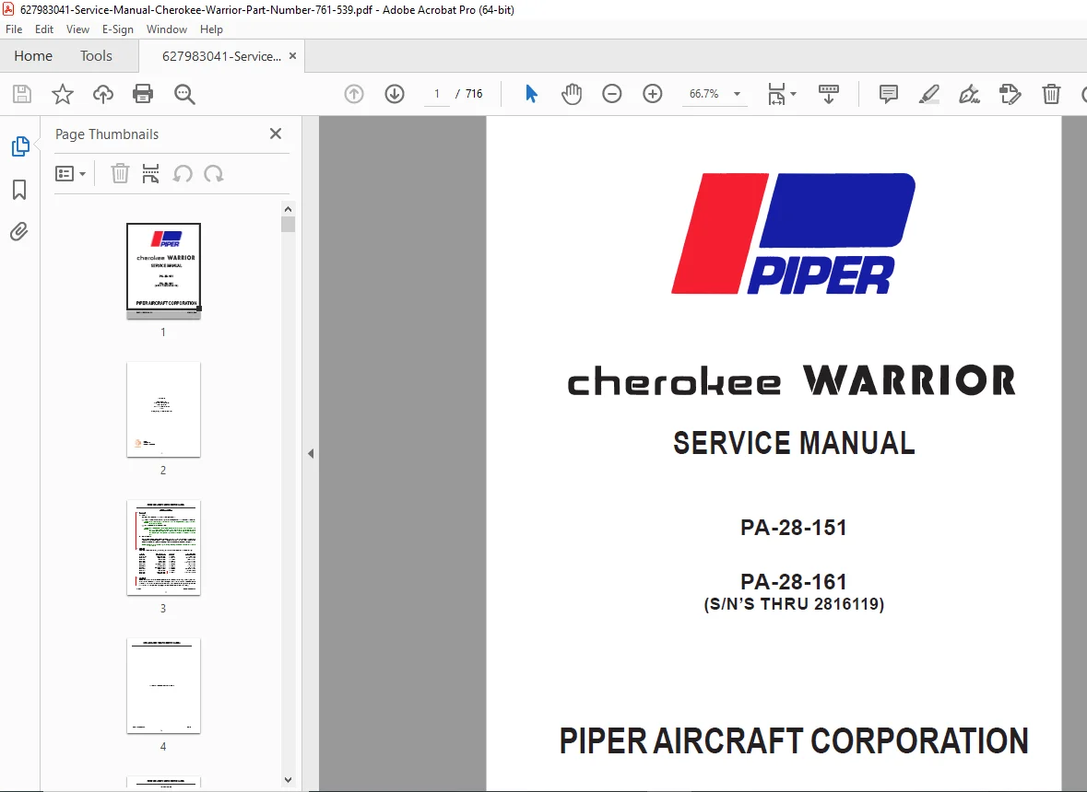Select the 627983041-Service document tab
Image resolution: width=1087 pixels, height=792 pixels.
click(221, 56)
